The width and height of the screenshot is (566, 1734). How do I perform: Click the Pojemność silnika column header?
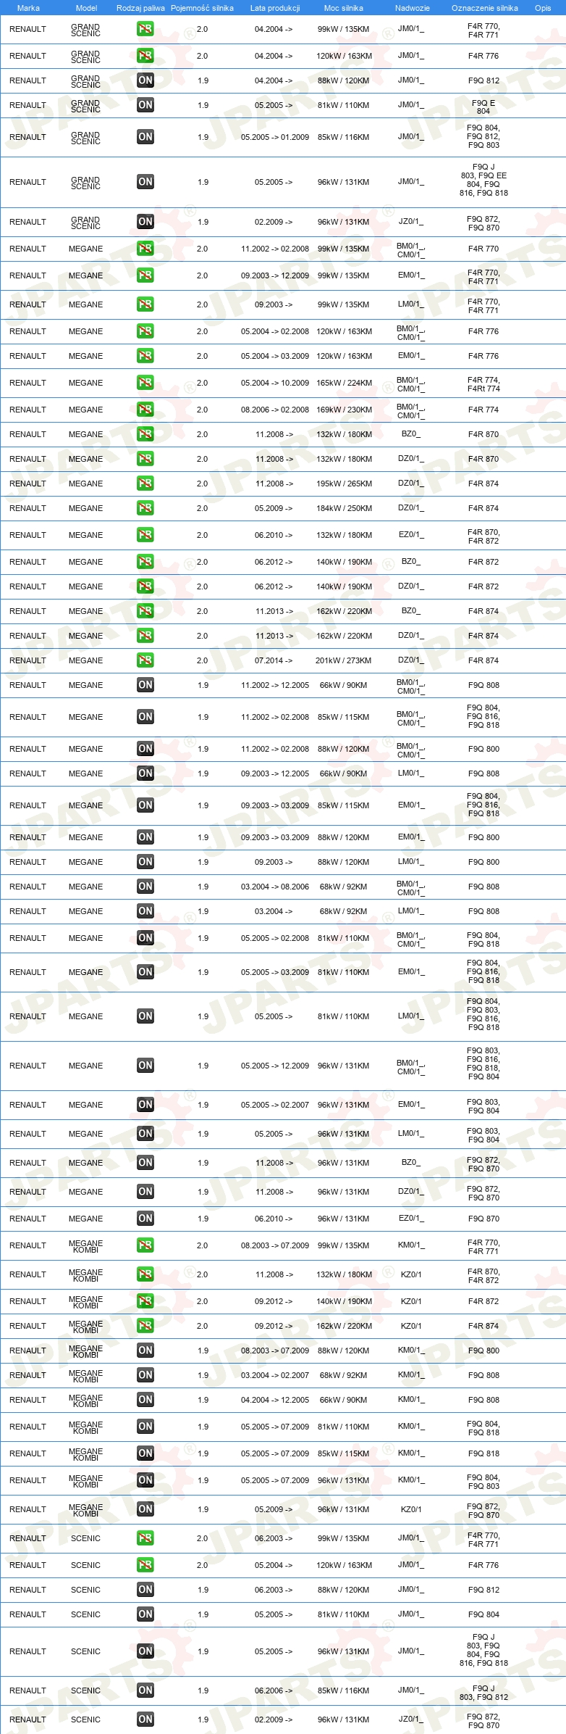tap(202, 8)
